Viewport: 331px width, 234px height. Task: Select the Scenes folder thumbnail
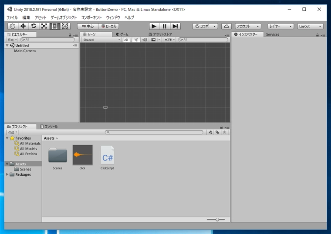pyautogui.click(x=57, y=155)
